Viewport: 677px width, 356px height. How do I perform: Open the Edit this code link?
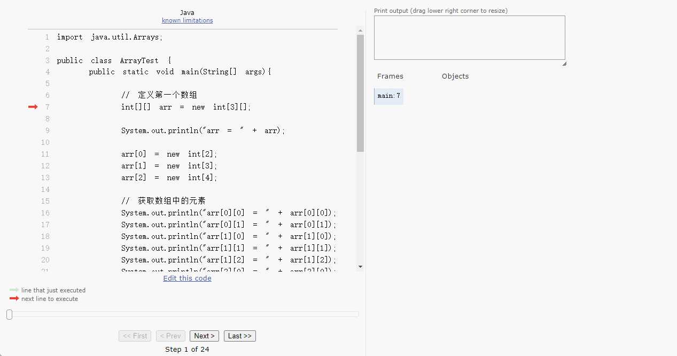(x=187, y=278)
